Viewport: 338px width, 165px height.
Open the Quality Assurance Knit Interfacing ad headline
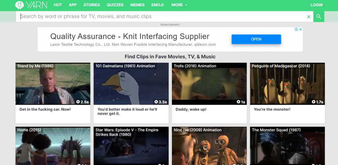pos(130,36)
